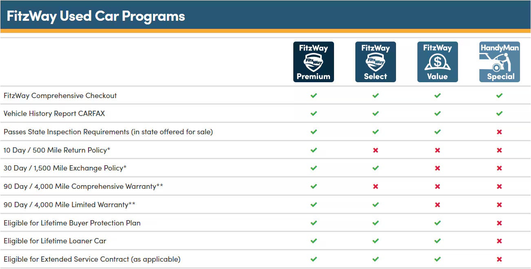
Task: Click the FitzWay Select program badge
Action: tap(375, 62)
